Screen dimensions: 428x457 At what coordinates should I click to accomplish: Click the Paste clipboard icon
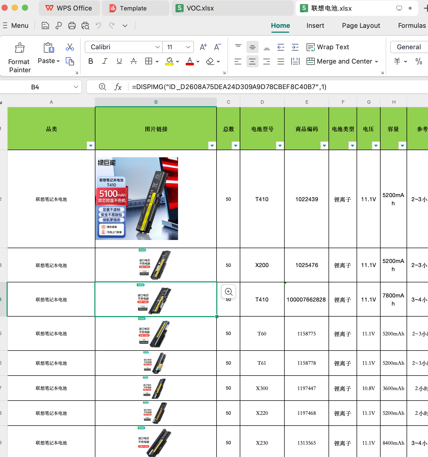point(49,48)
